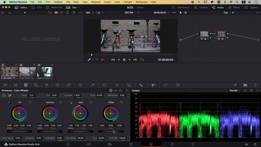Open the File menu
261x147 pixels.
[32, 2]
